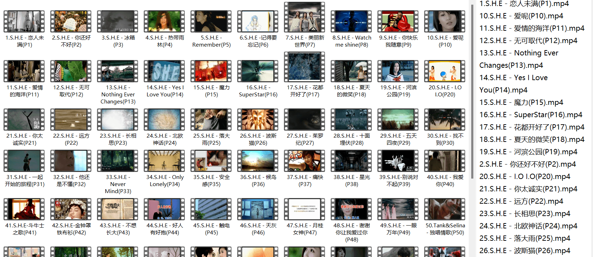Select the 20.S.H.E - I.O I.O(P20) icon

[445, 71]
